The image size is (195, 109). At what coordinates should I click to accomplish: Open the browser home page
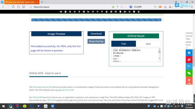[18, 7]
